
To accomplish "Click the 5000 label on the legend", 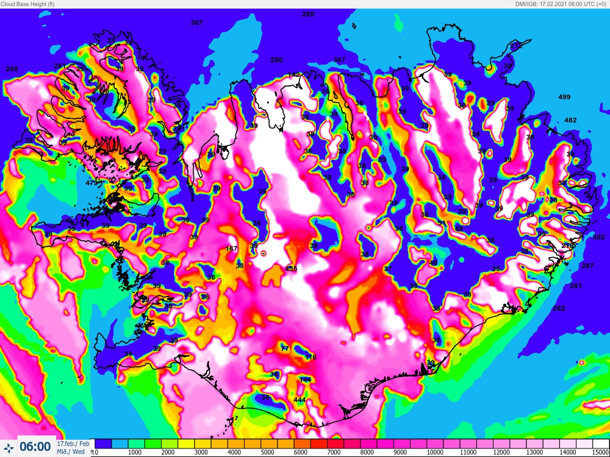I will pos(269,453).
